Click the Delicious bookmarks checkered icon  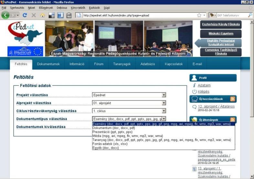coord(51,15)
